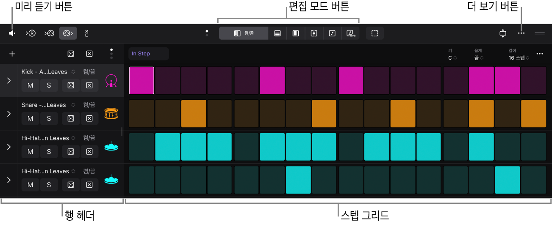Image resolution: width=552 pixels, height=227 pixels.
Task: Tap the bright pink ninth step in Kick row
Action: (x=351, y=80)
